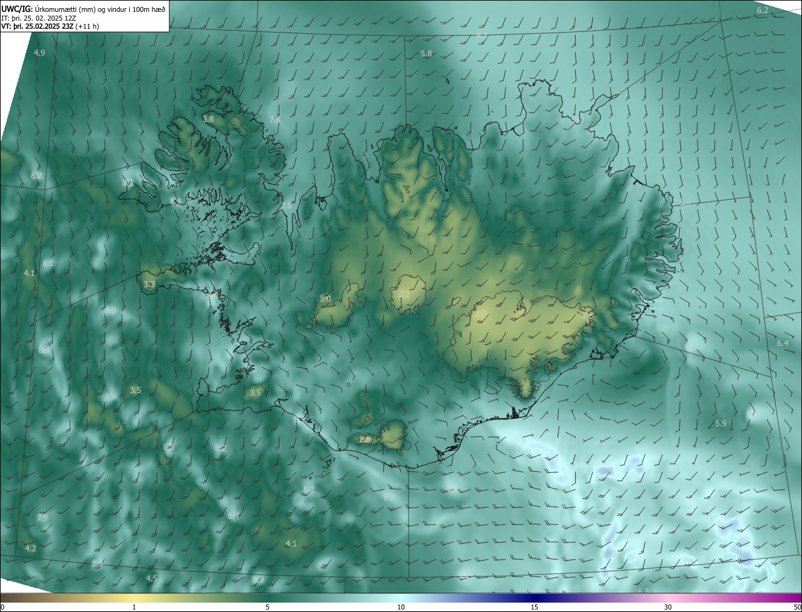Click the "7.9" map value
Viewport: 802px width, 612px height.
click(42, 518)
